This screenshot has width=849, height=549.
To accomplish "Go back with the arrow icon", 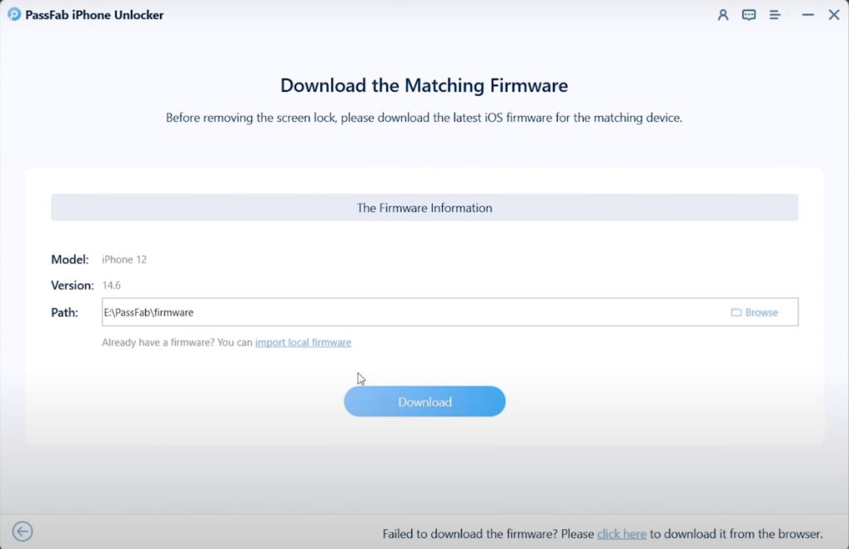I will (x=22, y=531).
